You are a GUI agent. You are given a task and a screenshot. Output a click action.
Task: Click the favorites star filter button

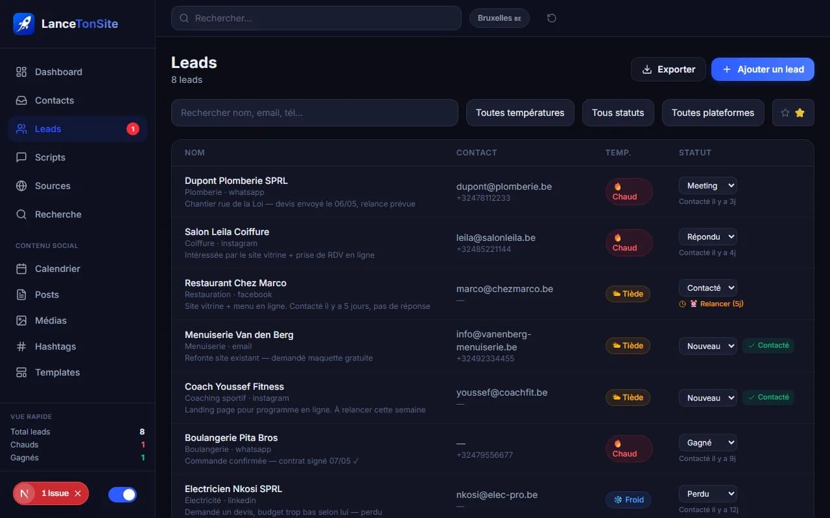point(793,113)
